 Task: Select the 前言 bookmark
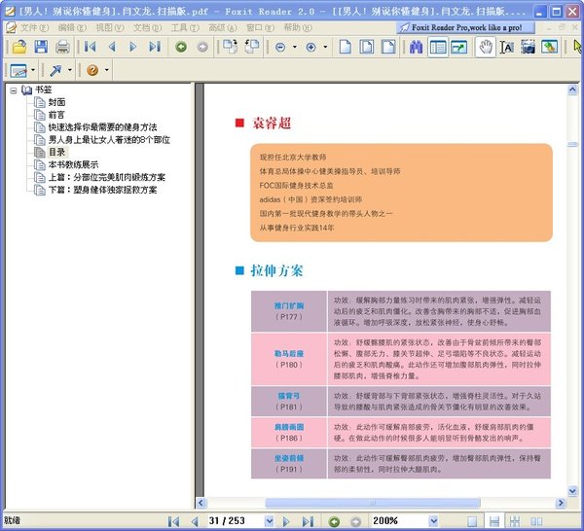click(57, 115)
